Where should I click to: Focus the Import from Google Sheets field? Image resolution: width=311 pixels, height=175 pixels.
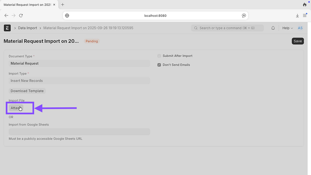[x=79, y=132]
